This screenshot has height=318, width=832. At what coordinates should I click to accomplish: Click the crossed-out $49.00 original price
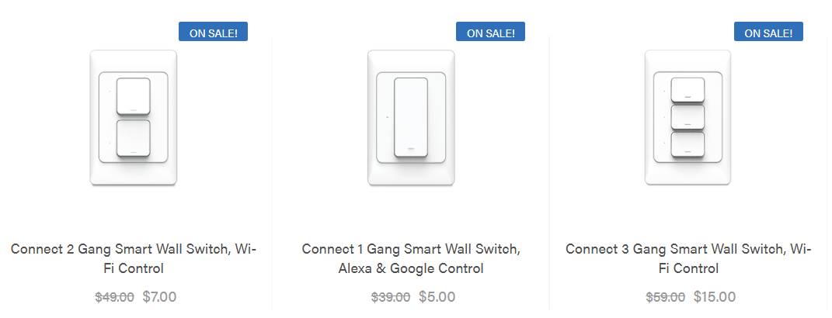114,296
